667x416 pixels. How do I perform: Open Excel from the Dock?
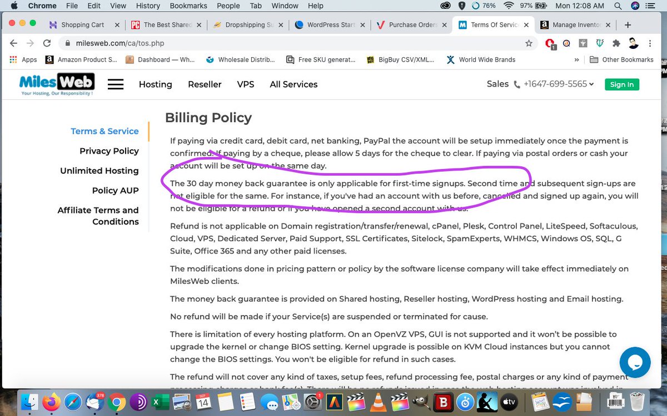pos(160,401)
